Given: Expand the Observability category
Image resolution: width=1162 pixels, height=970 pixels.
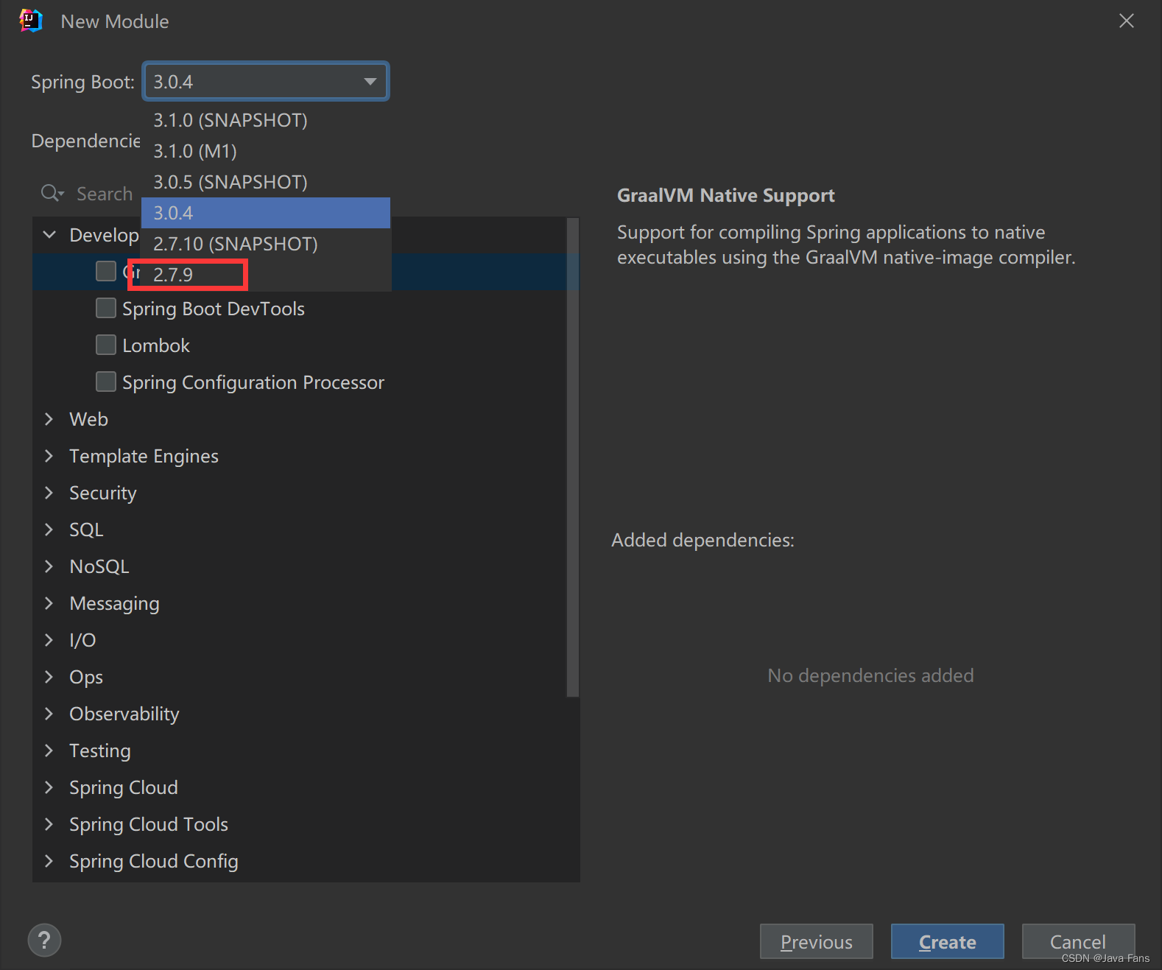Looking at the screenshot, I should coord(49,714).
